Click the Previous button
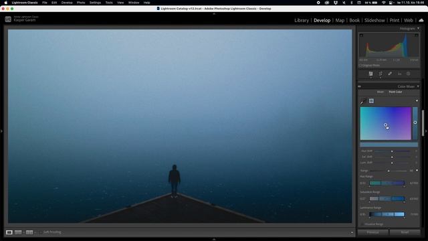 point(373,232)
